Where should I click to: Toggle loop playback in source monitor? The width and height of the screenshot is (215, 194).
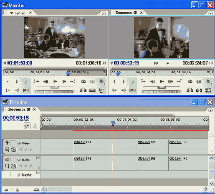pos(83,81)
